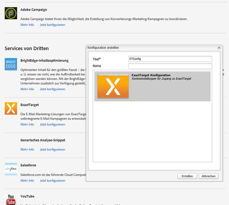Open Mehr Info for BrightEdge-Inhaltsoptimierung
The width and height of the screenshot is (229, 205).
[x=27, y=89]
